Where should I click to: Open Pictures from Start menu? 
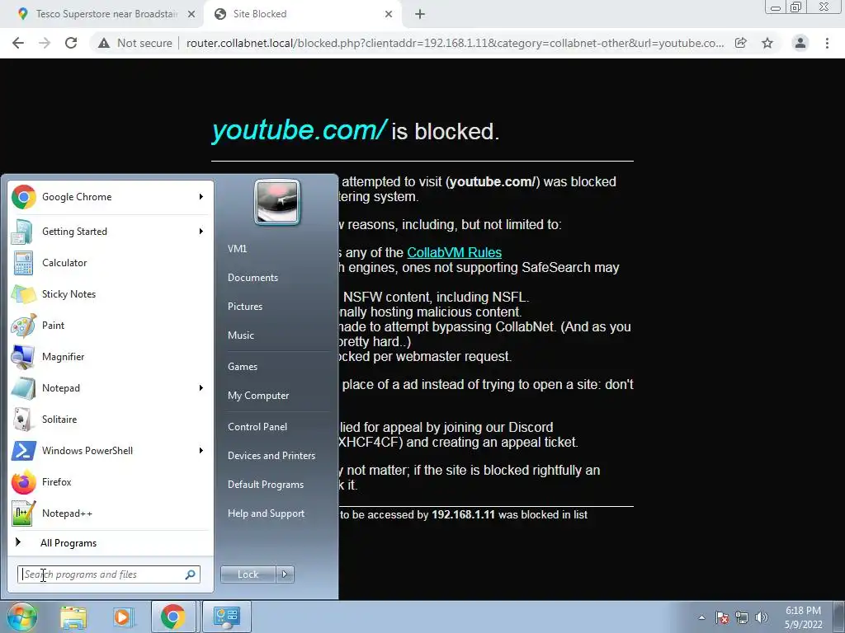tap(244, 307)
